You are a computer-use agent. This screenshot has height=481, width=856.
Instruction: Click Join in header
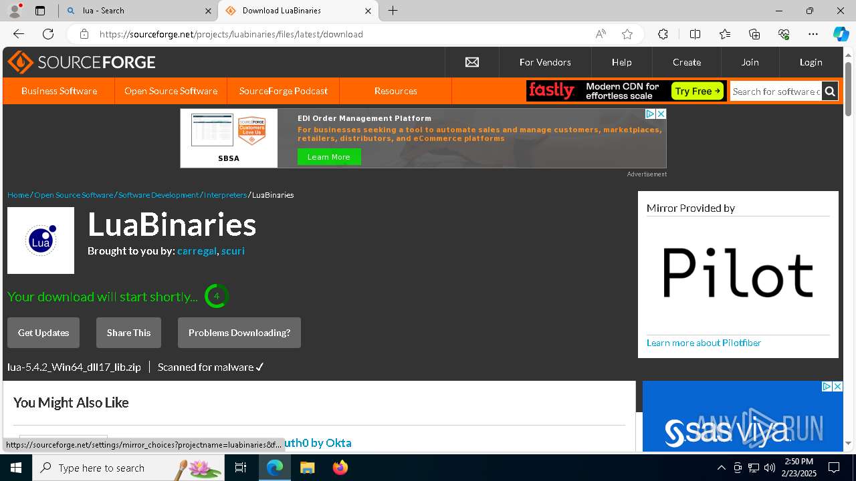pyautogui.click(x=750, y=62)
